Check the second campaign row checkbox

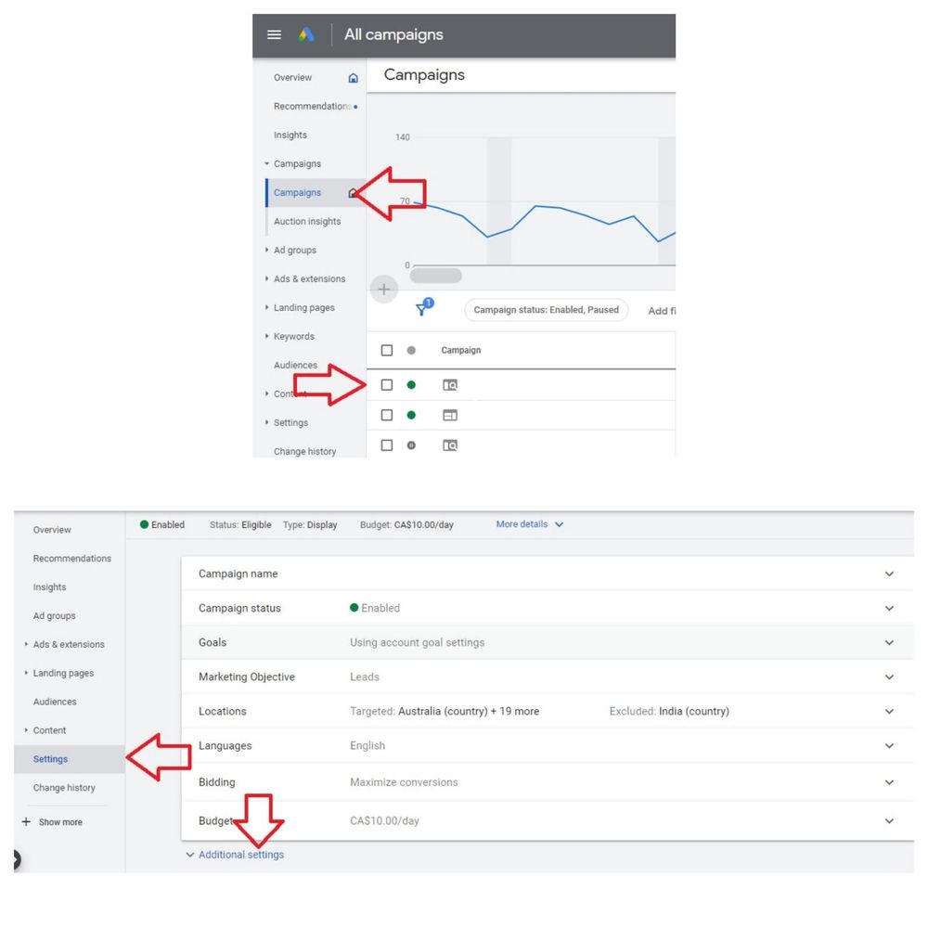pyautogui.click(x=387, y=415)
